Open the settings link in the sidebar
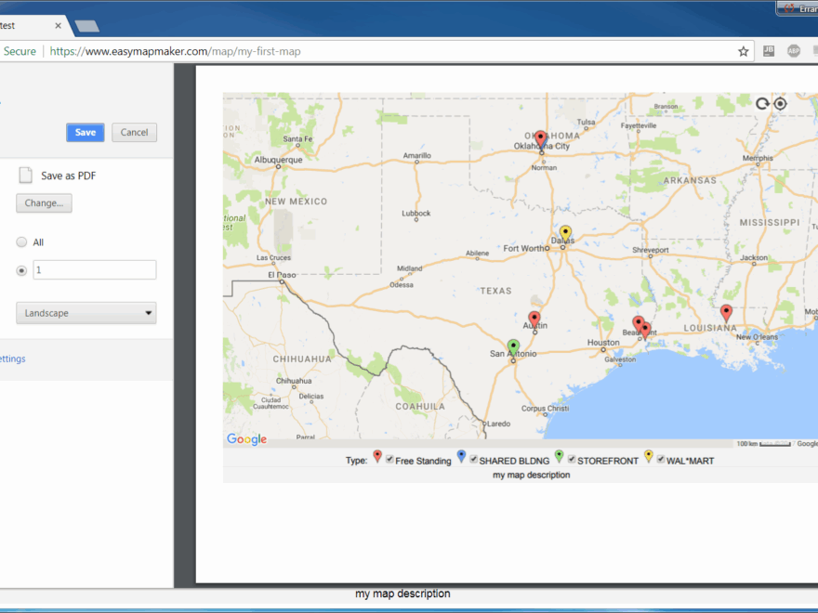Image resolution: width=818 pixels, height=613 pixels. pyautogui.click(x=11, y=359)
